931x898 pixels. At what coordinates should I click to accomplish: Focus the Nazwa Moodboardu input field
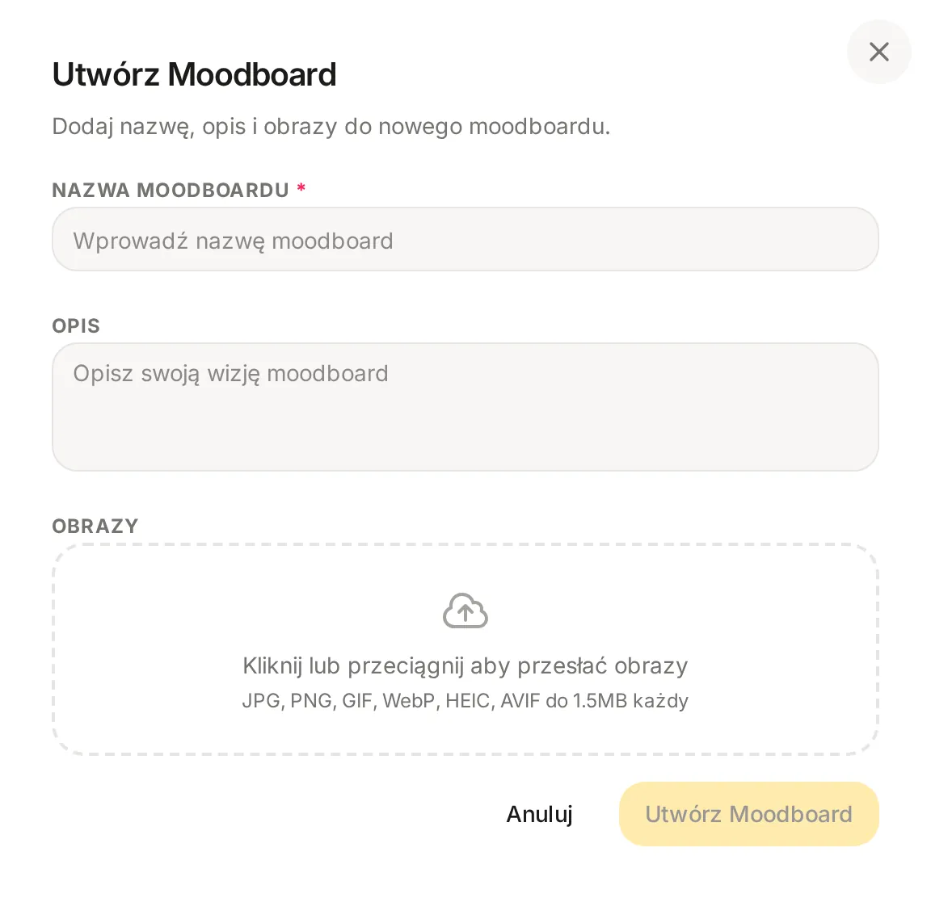pyautogui.click(x=465, y=239)
